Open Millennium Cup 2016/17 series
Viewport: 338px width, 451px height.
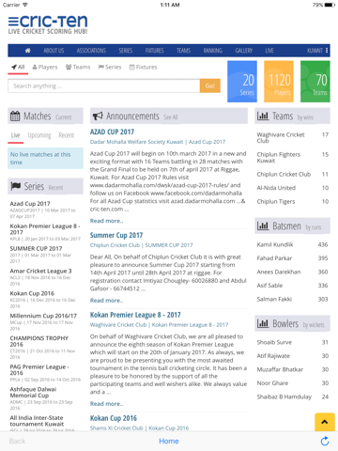43,316
